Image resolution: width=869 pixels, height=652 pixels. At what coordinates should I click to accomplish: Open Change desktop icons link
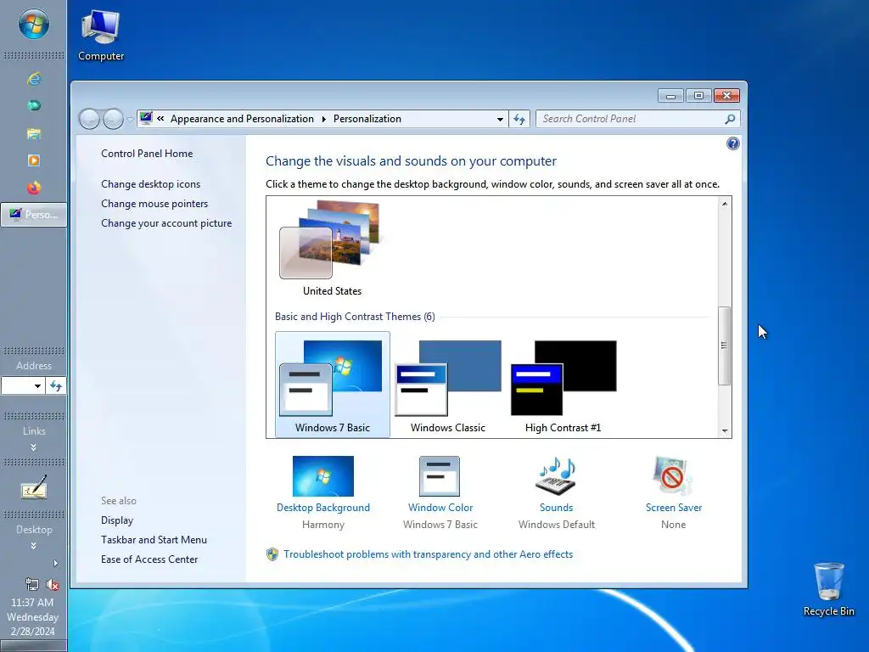(x=151, y=184)
